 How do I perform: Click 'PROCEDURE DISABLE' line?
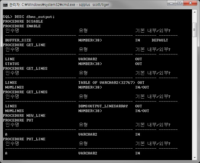click(23, 21)
